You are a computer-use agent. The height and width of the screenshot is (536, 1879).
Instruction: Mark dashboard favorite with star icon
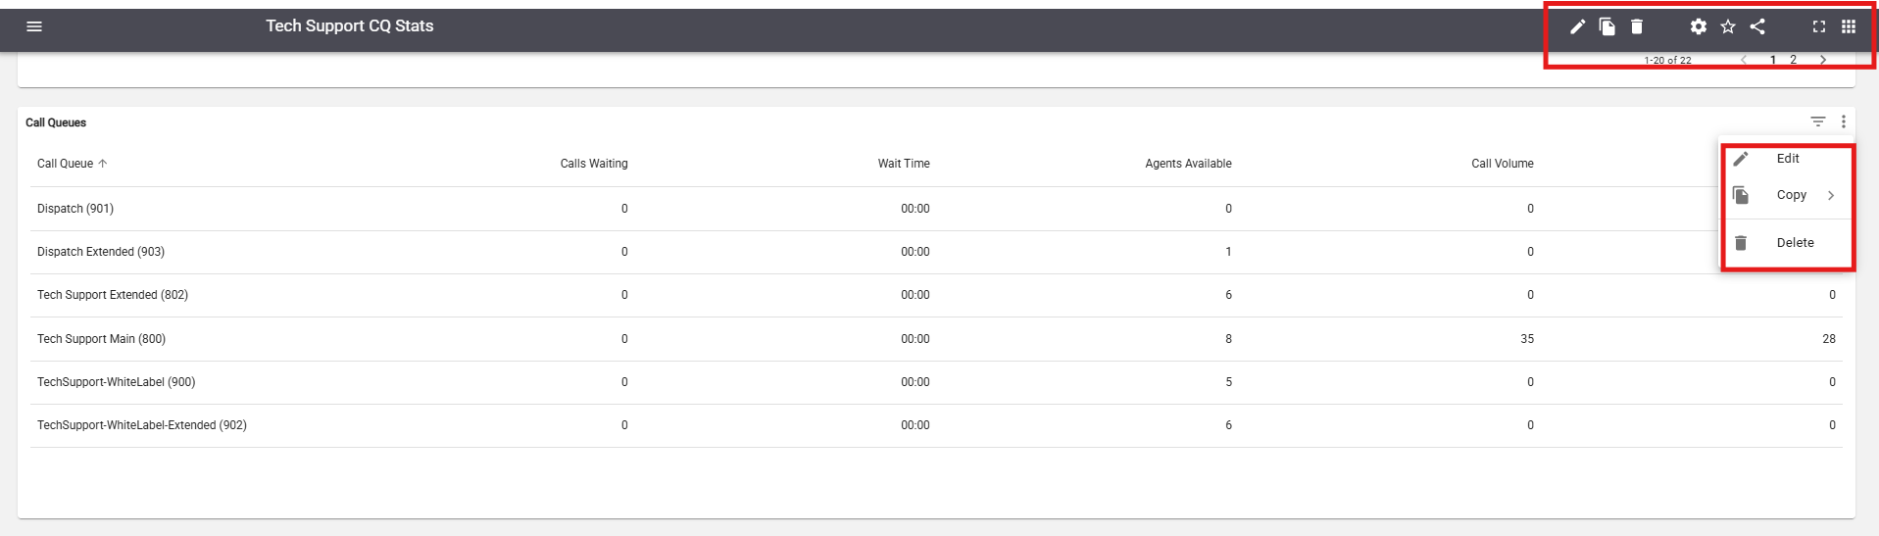click(1728, 26)
